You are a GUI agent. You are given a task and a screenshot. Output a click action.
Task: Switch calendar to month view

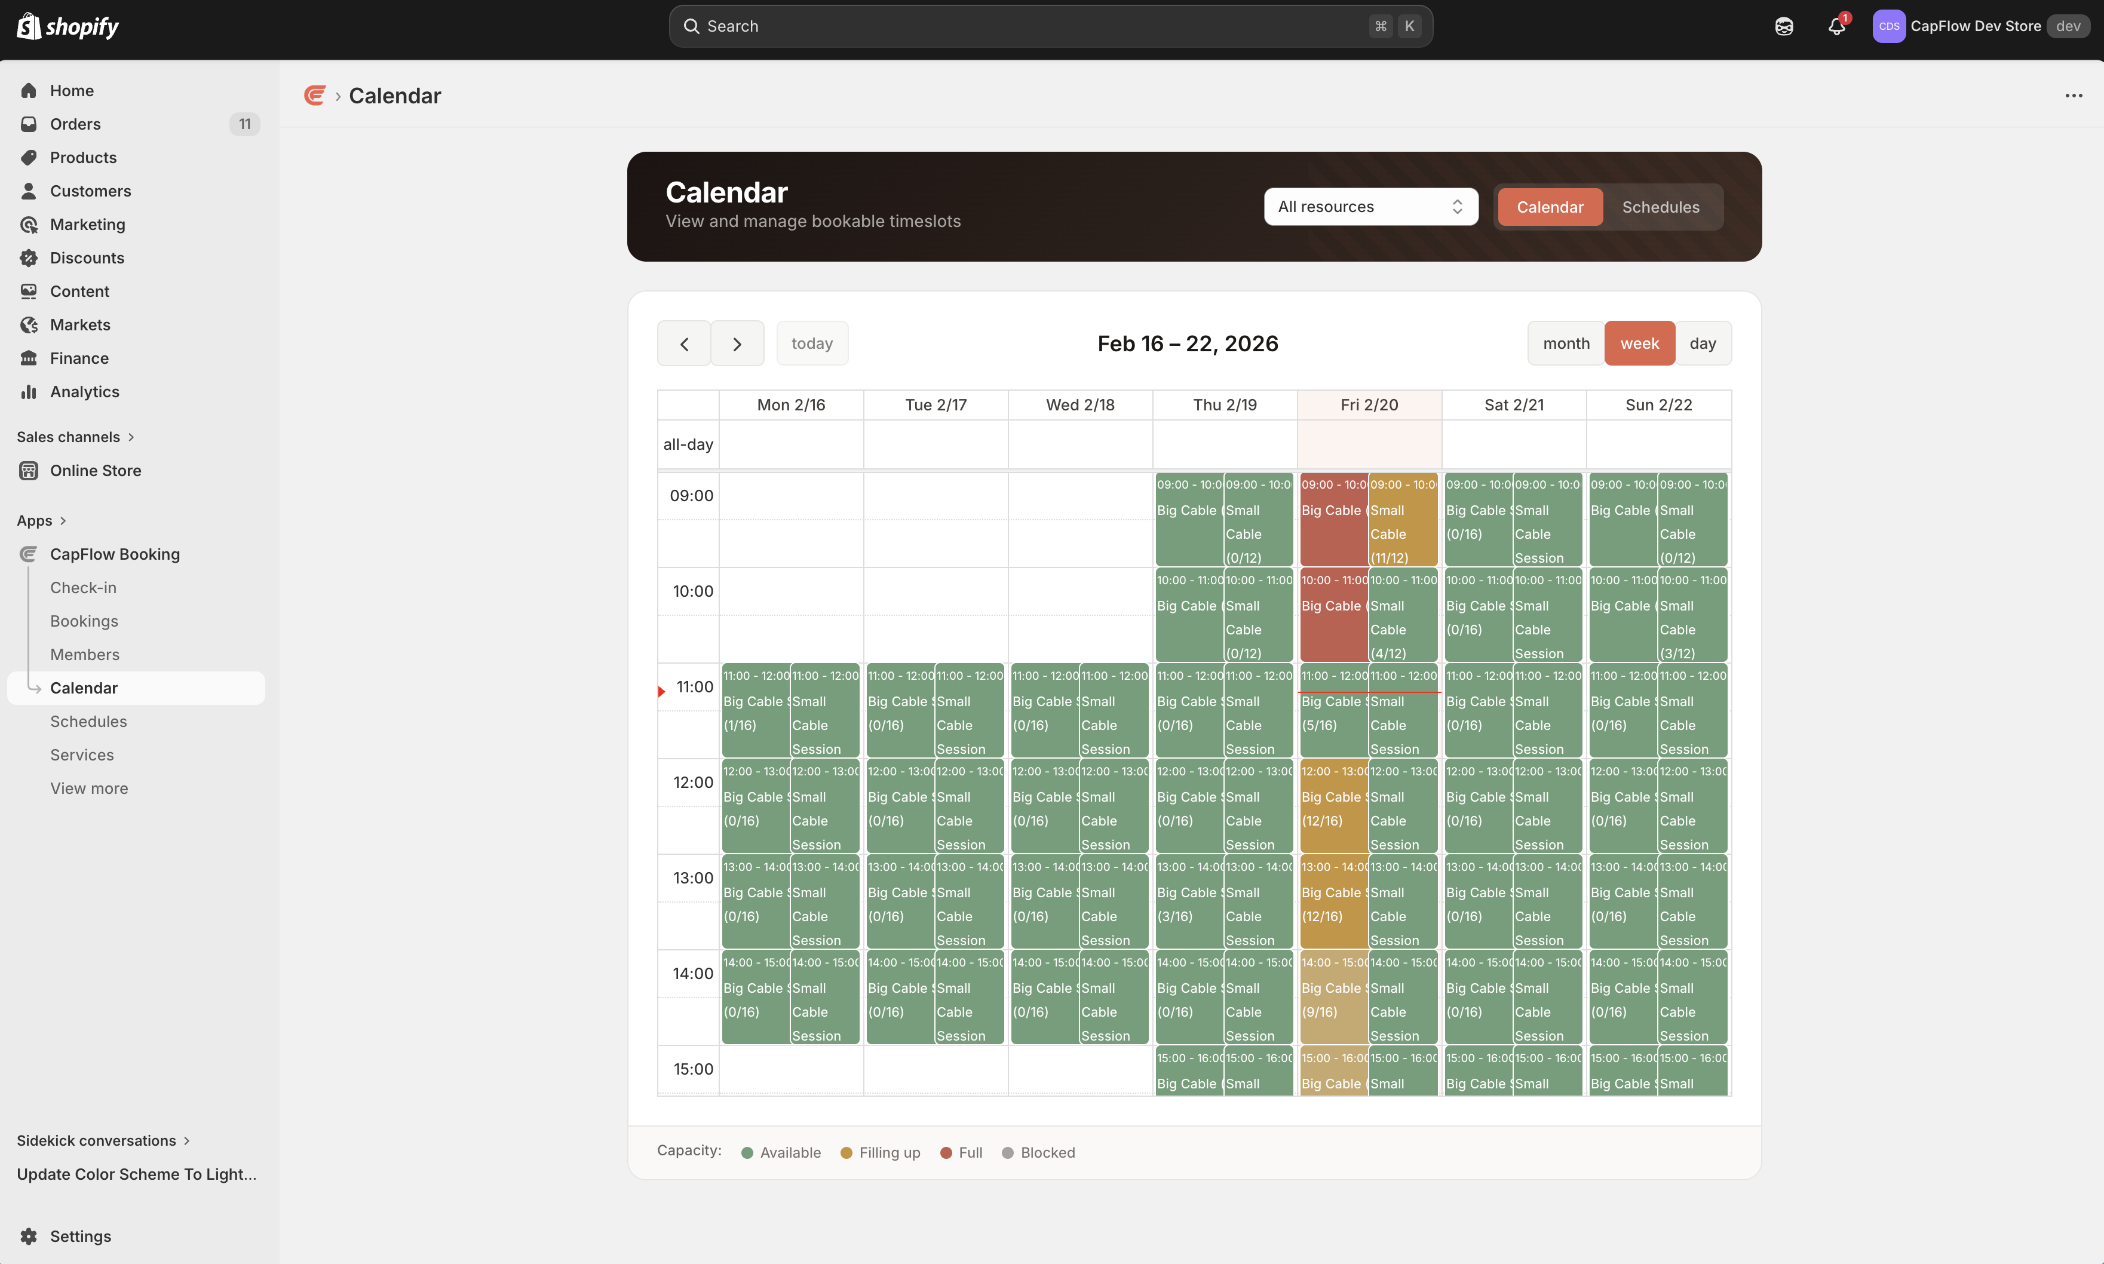click(x=1566, y=342)
